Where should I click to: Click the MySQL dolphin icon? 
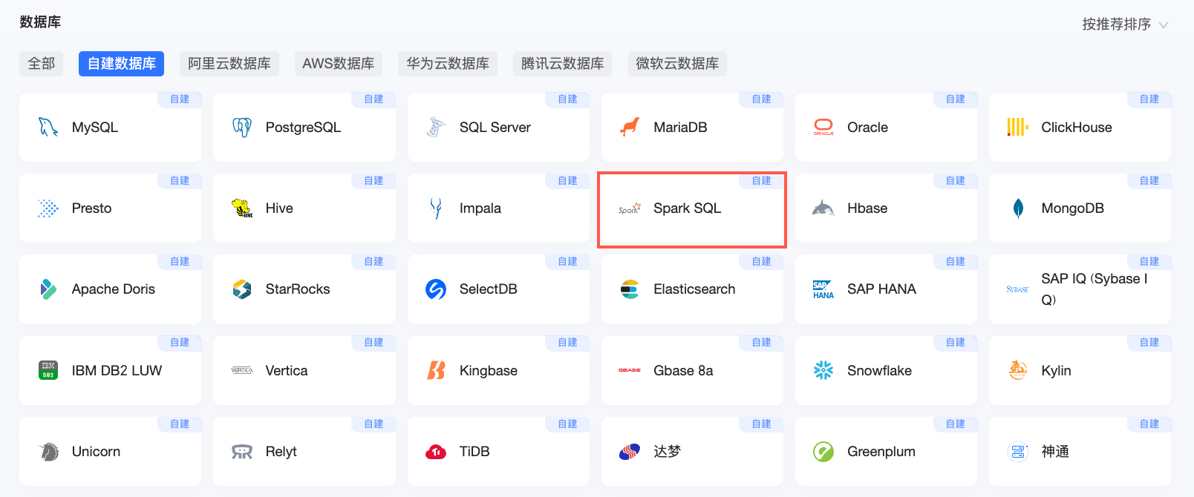tap(48, 128)
